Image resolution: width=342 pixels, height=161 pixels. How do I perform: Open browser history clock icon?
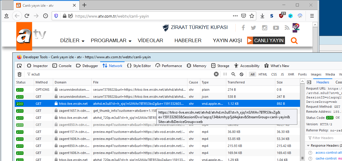45,16
